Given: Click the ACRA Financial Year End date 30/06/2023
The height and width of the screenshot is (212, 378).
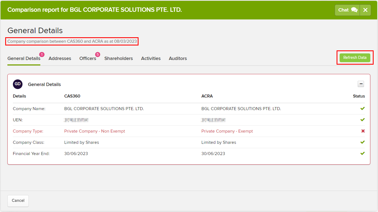Looking at the screenshot, I should coord(213,154).
